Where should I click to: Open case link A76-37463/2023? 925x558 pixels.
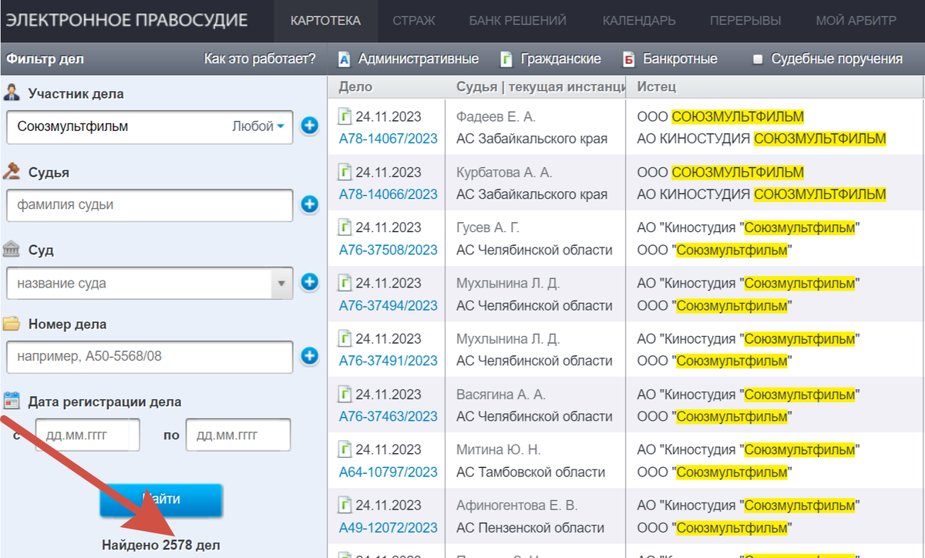click(388, 416)
